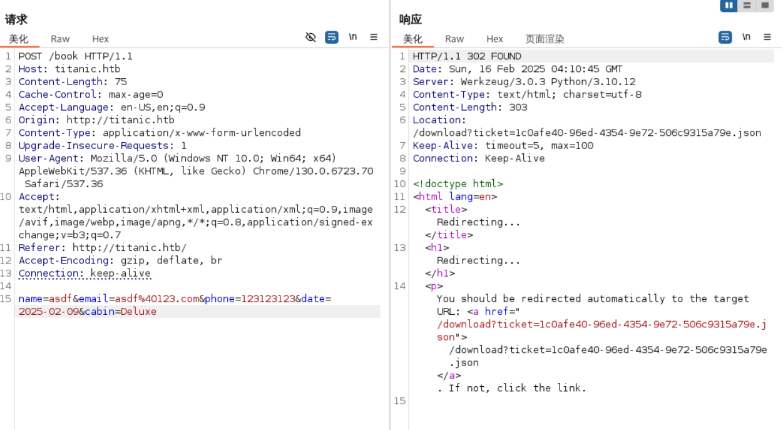
Task: Open the request panel hamburger menu
Action: coord(374,38)
